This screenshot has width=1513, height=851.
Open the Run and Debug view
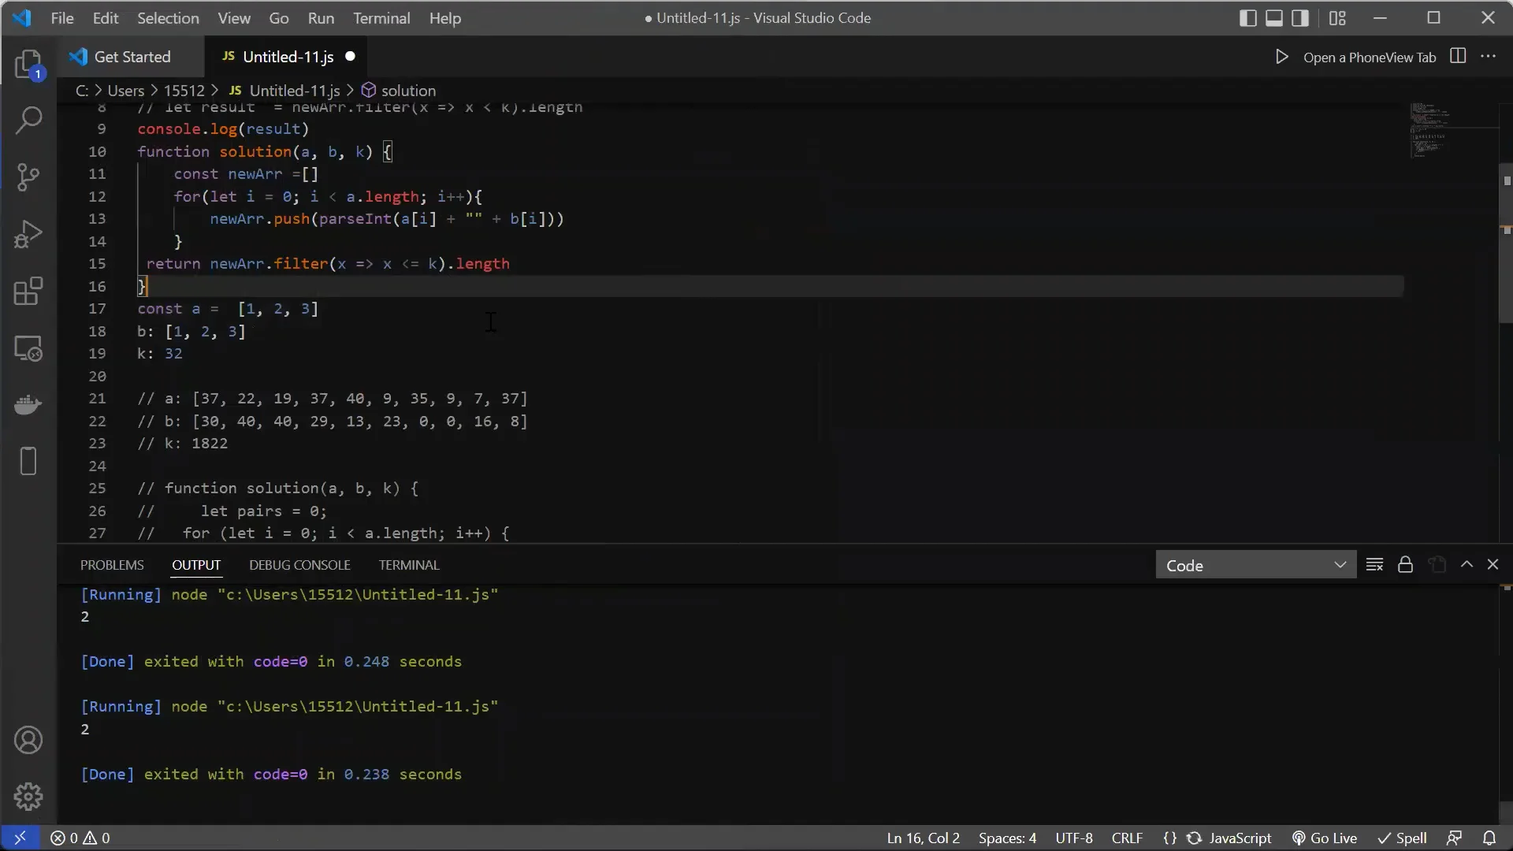[28, 234]
